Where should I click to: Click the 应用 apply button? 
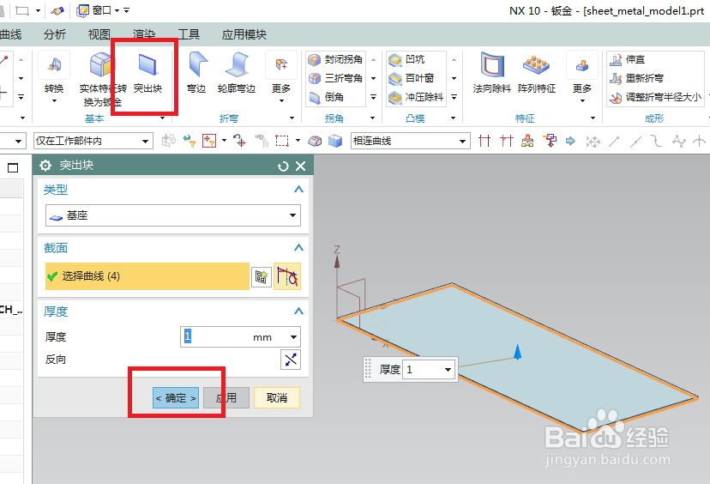click(x=226, y=398)
